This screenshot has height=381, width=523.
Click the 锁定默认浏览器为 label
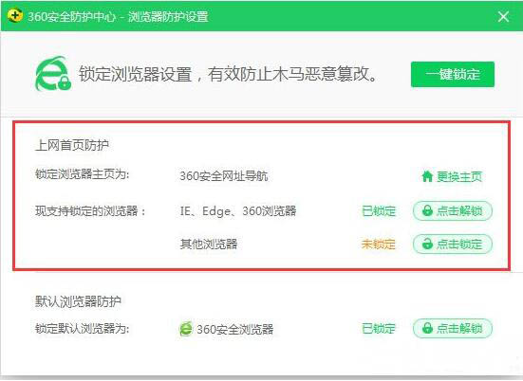(82, 329)
